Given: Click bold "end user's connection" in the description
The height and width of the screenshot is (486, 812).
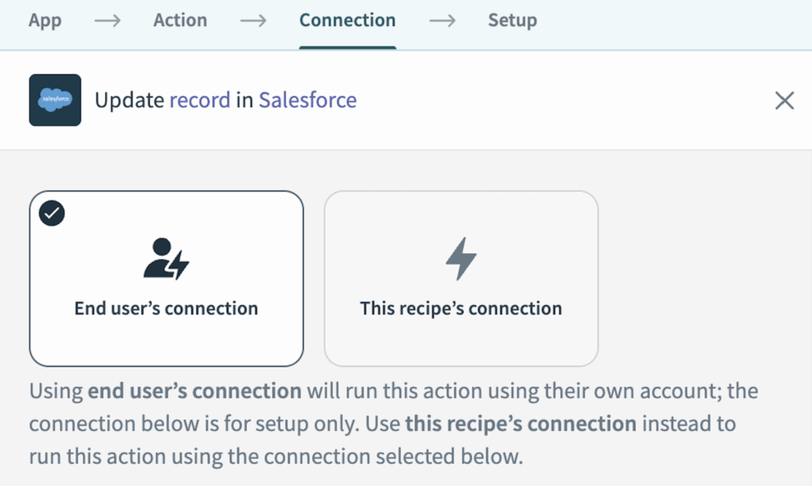Looking at the screenshot, I should coord(194,391).
